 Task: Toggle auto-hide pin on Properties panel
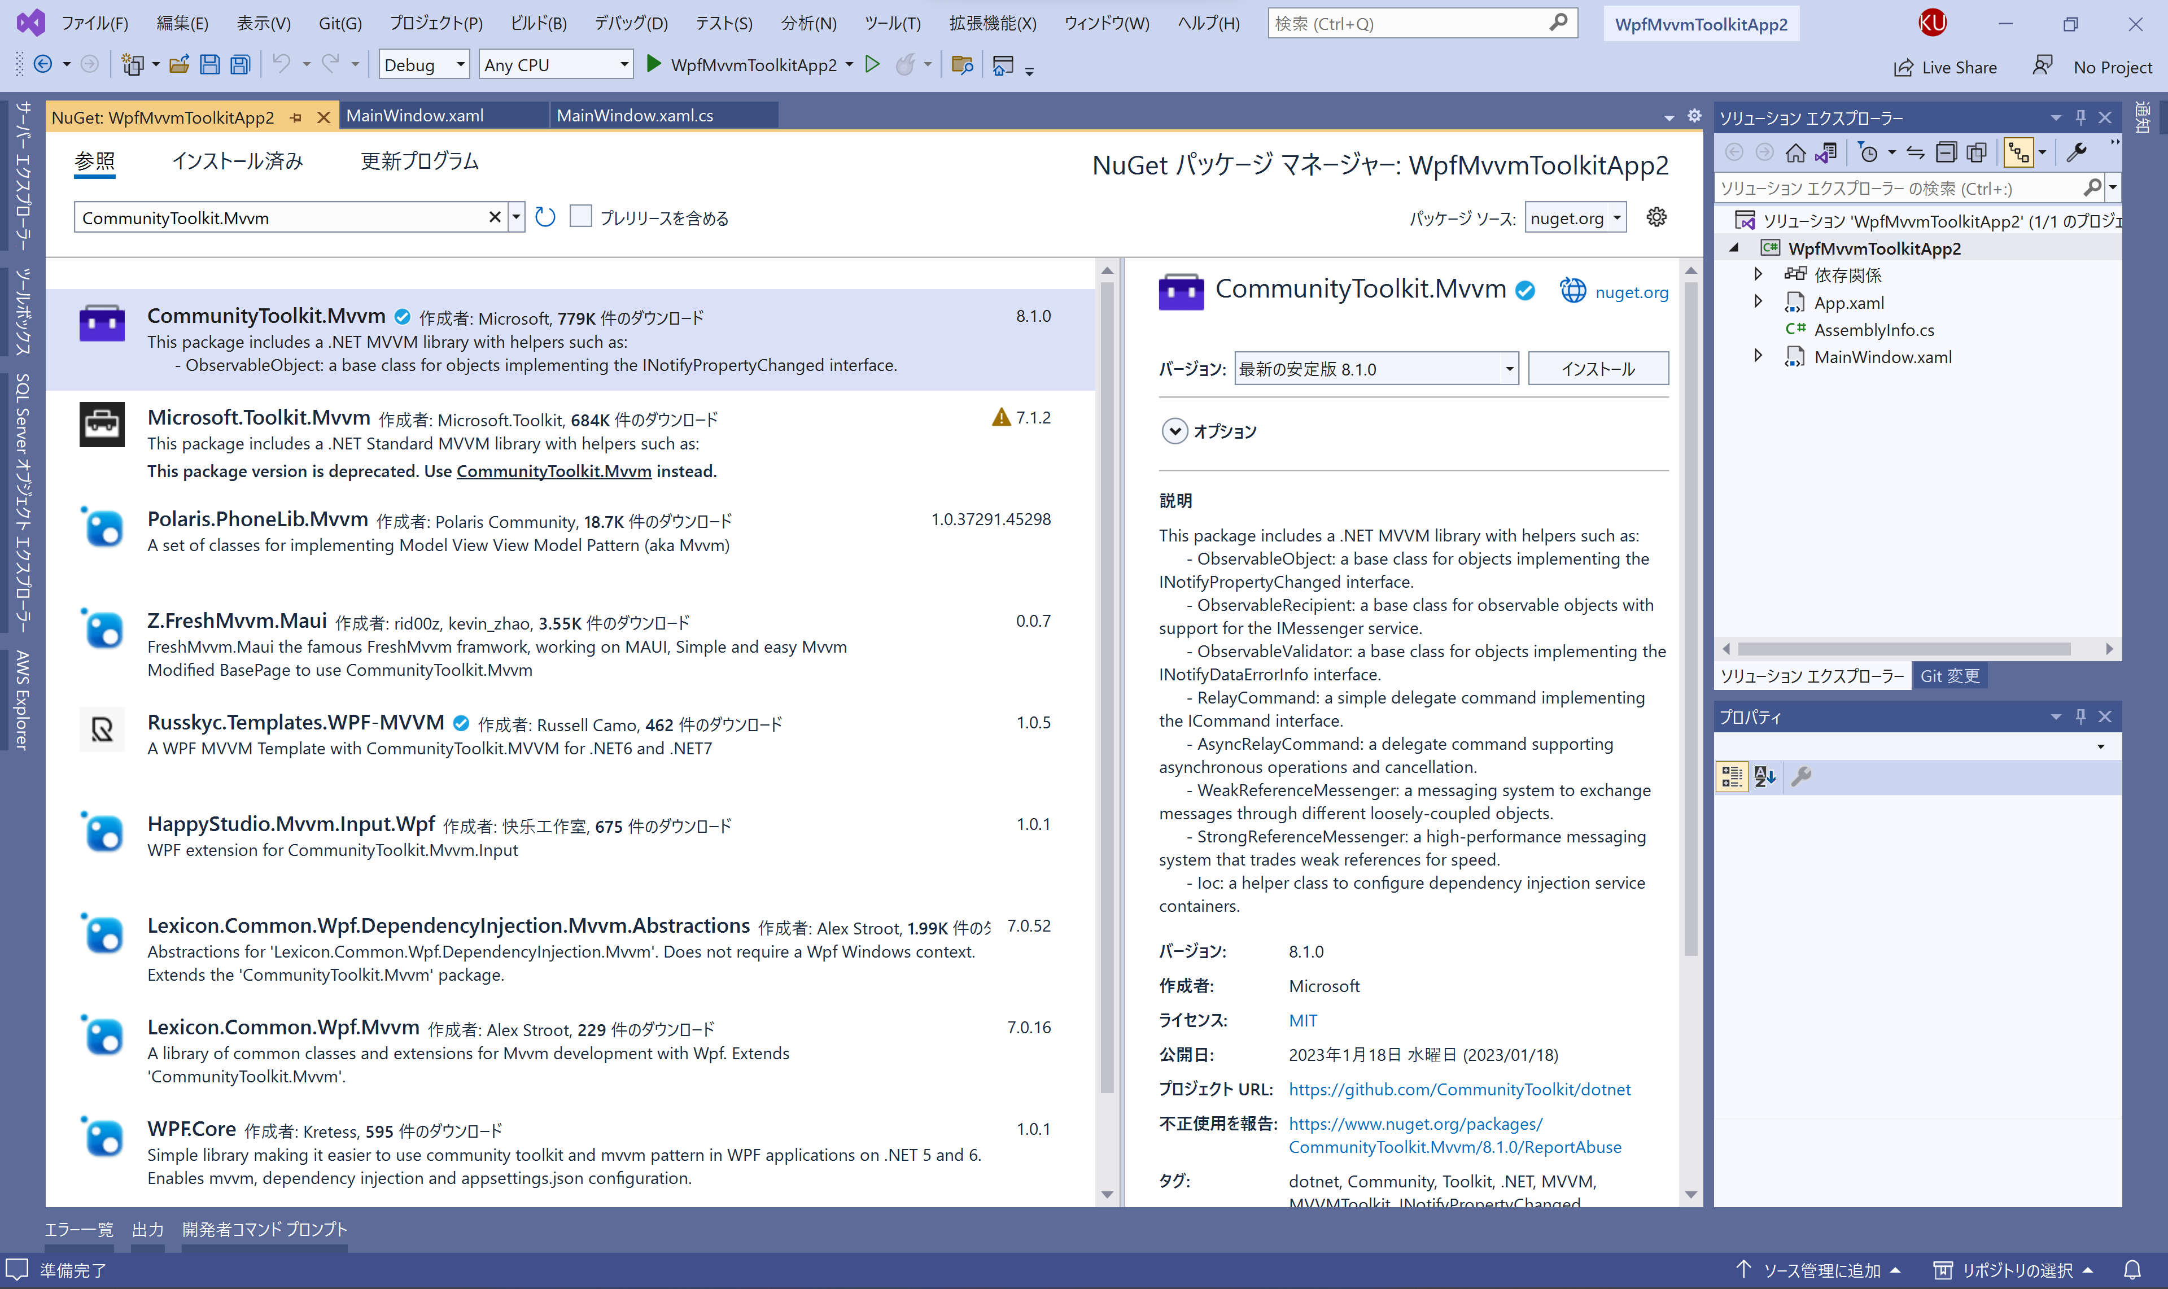[x=2080, y=716]
